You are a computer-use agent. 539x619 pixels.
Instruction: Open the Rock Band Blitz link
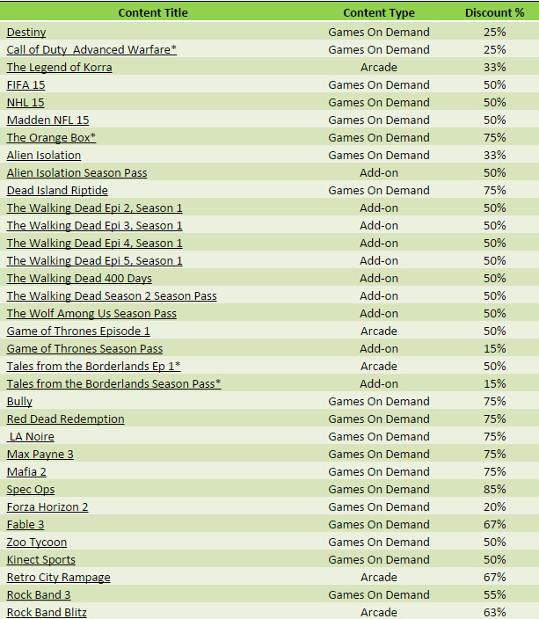pyautogui.click(x=47, y=613)
